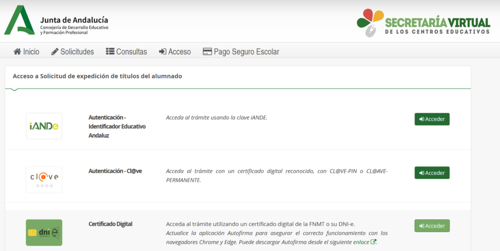Click the Solicitudes pencil icon

(55, 52)
